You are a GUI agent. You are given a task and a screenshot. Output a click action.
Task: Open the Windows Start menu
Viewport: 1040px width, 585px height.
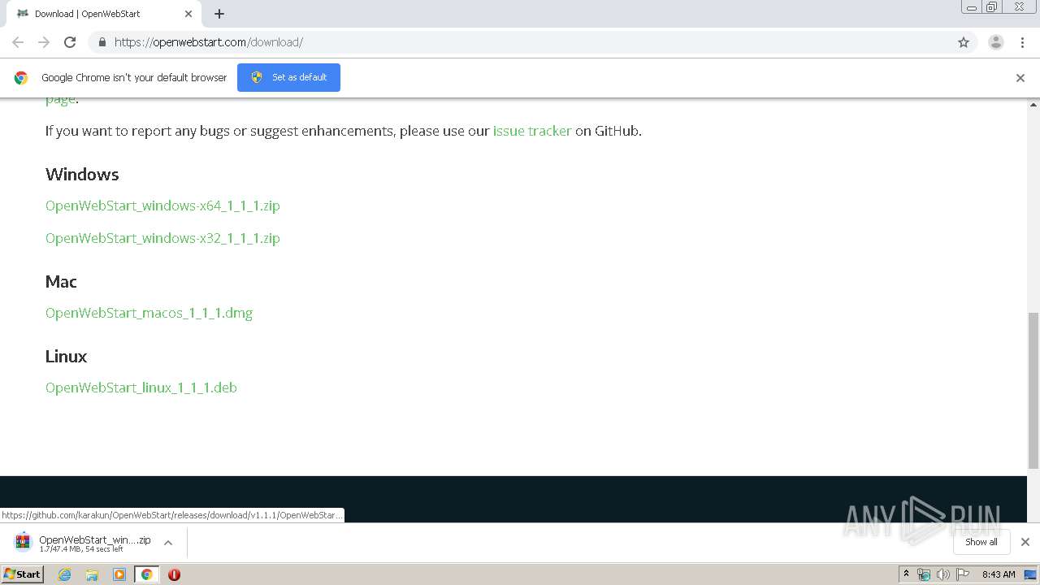(x=22, y=574)
